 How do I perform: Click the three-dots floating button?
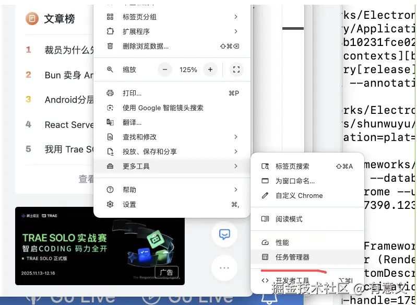pos(224,268)
